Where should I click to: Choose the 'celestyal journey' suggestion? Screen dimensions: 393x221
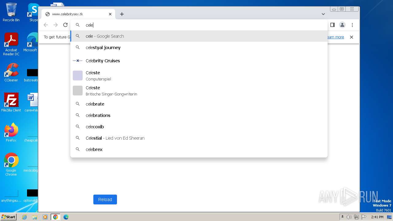pos(199,48)
